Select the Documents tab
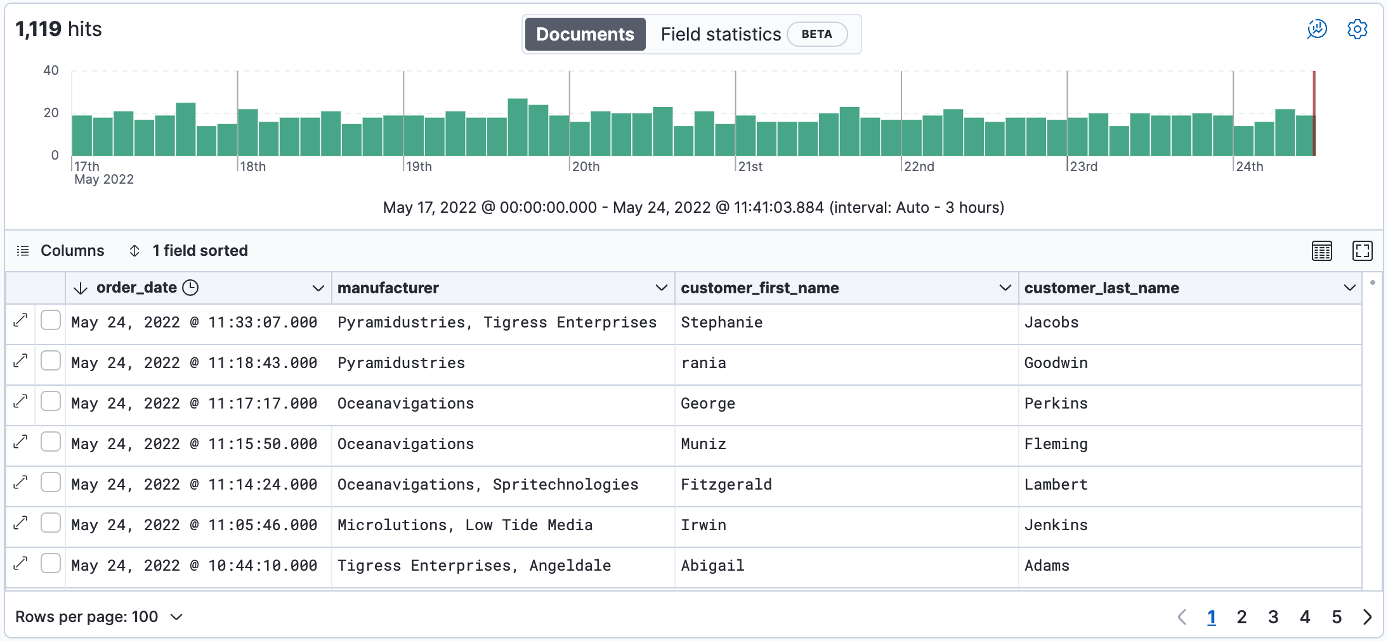 [584, 34]
